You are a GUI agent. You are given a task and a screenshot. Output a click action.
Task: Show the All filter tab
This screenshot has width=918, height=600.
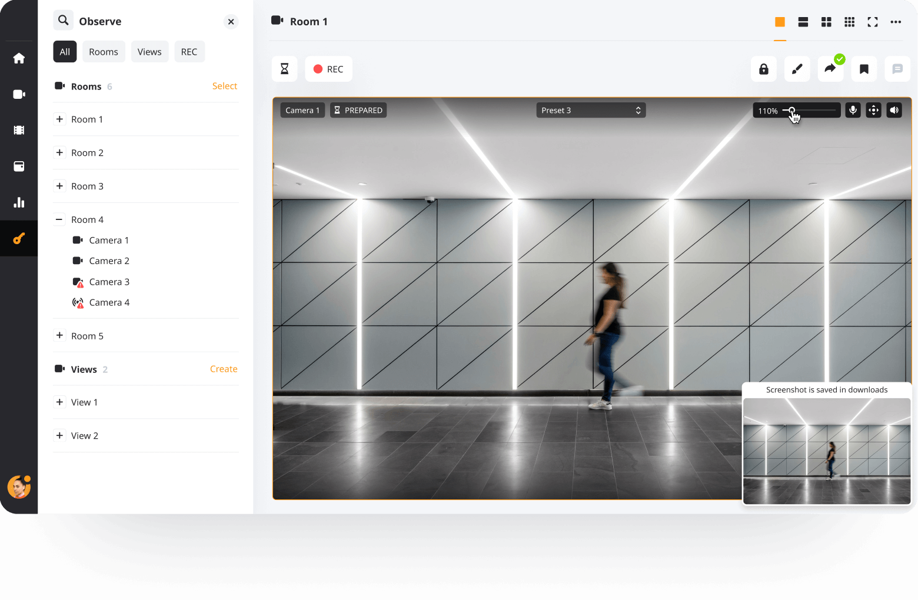[x=65, y=52]
